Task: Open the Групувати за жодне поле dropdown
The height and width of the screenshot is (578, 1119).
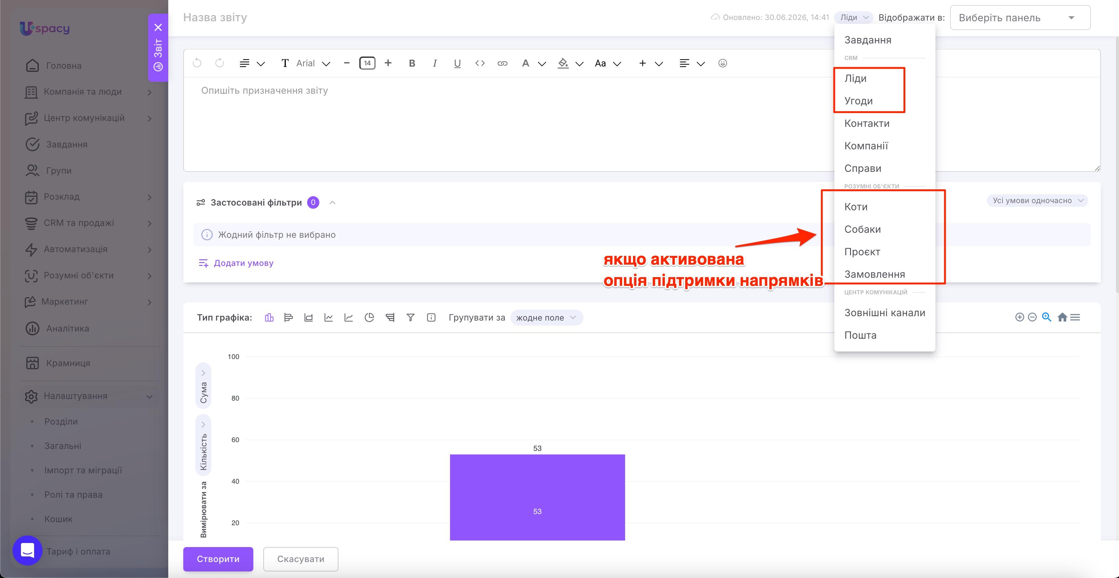Action: pos(546,318)
